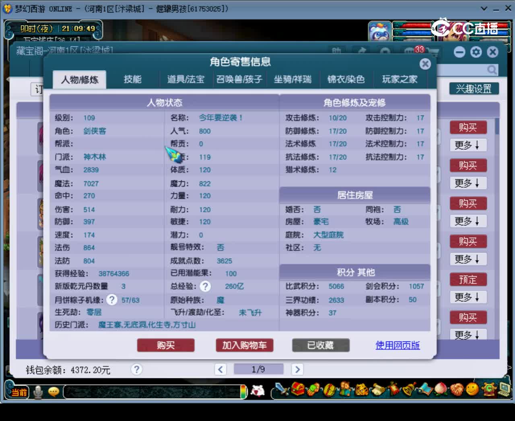Minimize the 藏宝阁 window with minus icon

click(459, 52)
